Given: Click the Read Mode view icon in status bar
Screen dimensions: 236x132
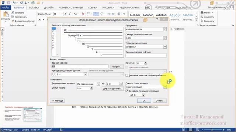Looking at the screenshot, I should click(183, 130).
